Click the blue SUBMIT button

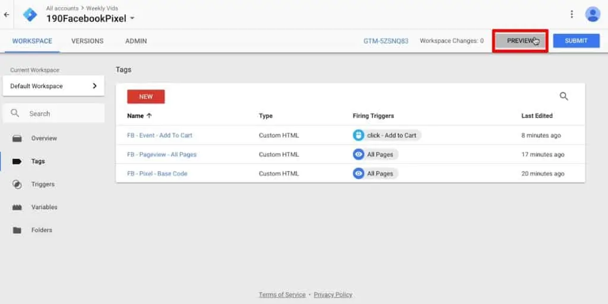[x=576, y=41]
